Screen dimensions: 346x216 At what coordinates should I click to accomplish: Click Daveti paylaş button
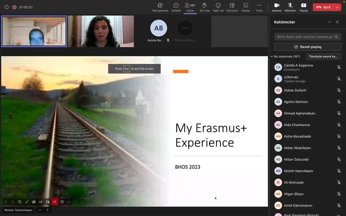point(308,47)
